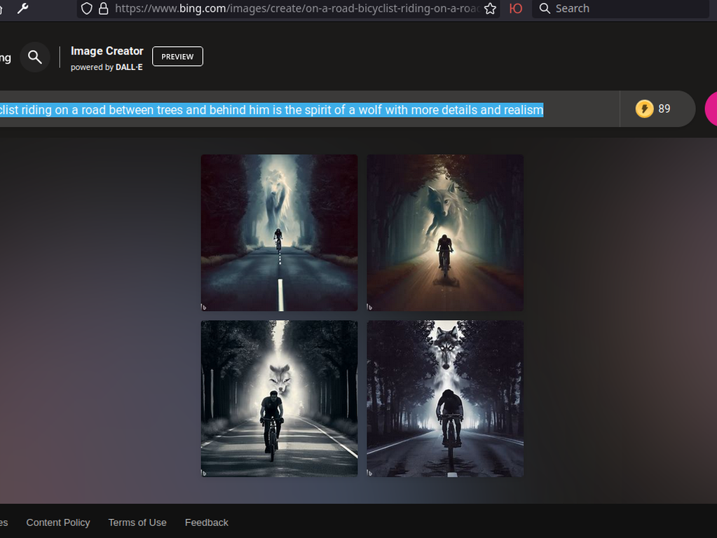717x538 pixels.
Task: Open the Image Creator title link
Action: (x=107, y=51)
